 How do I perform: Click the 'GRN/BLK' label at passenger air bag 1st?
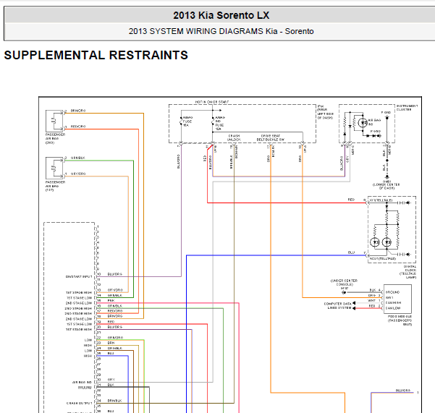coord(77,158)
